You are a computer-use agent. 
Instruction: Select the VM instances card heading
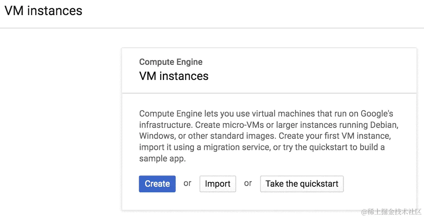(x=174, y=76)
